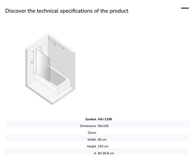This screenshot has width=194, height=160.
Task: Click the width arrow on back wall
Action: [x=56, y=43]
